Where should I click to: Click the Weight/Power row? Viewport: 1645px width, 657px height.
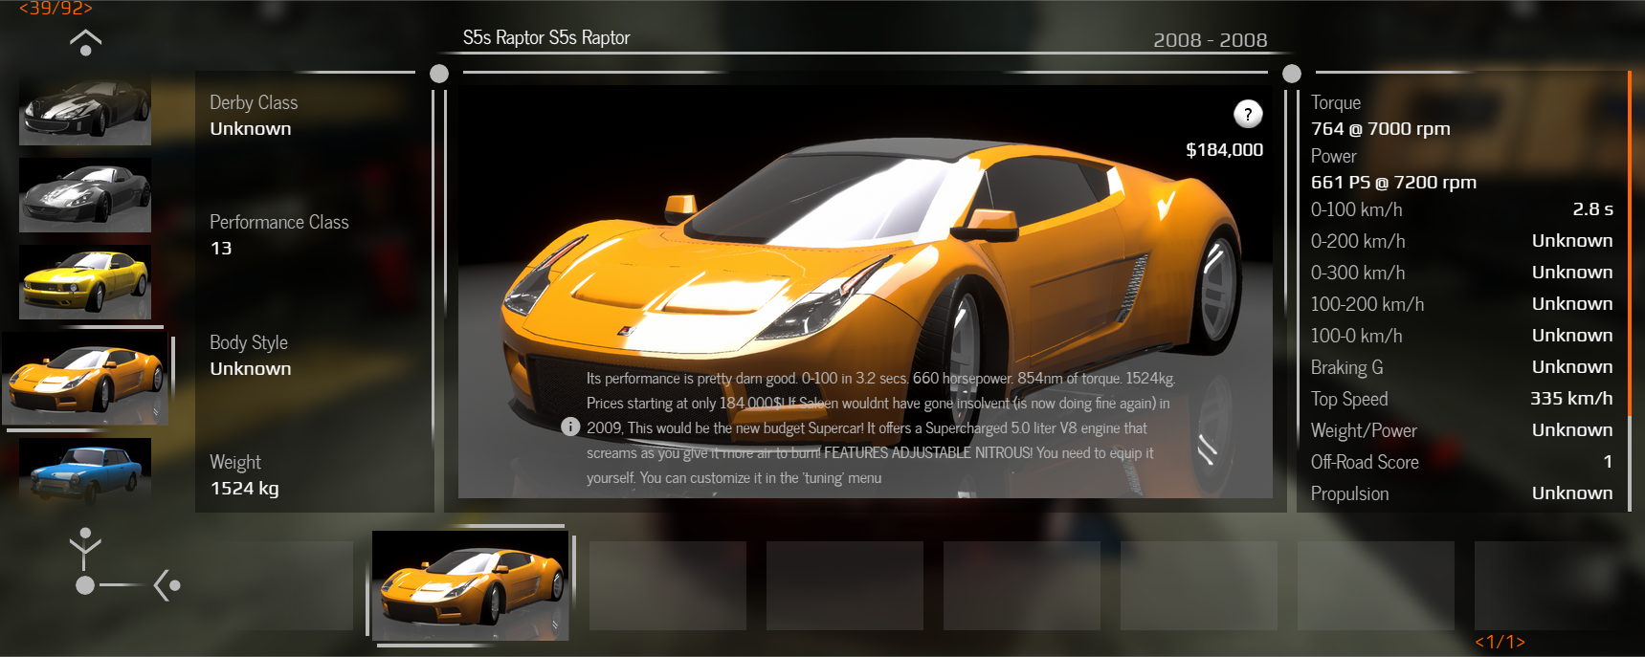tap(1461, 429)
